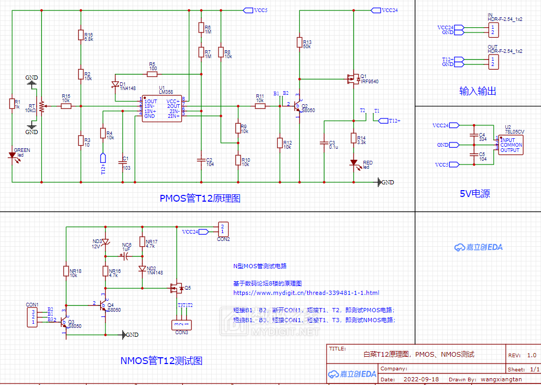Image resolution: width=541 pixels, height=385 pixels.
Task: Select the ND3 12V zener diode
Action: [105, 241]
